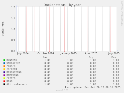
Task: Click the RUNNING legend label
Action: [x=12, y=60]
